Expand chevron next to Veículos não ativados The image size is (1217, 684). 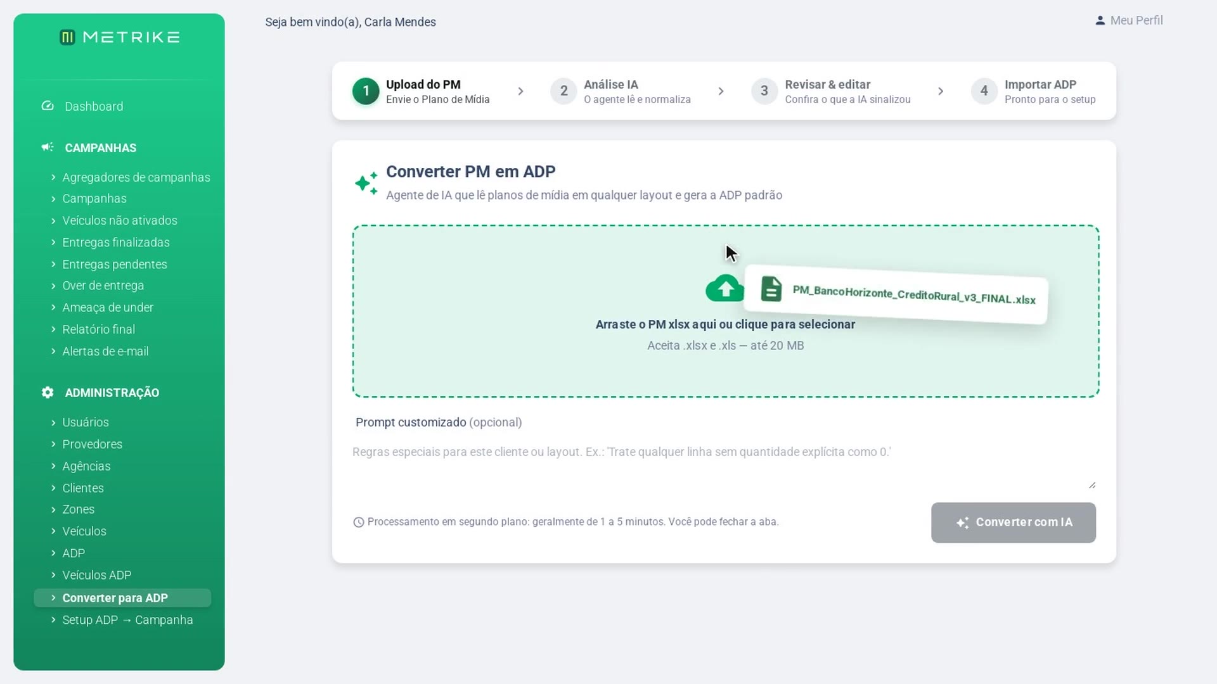click(x=53, y=220)
